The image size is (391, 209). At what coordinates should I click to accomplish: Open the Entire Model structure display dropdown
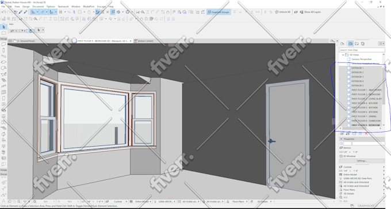pyautogui.click(x=362, y=175)
